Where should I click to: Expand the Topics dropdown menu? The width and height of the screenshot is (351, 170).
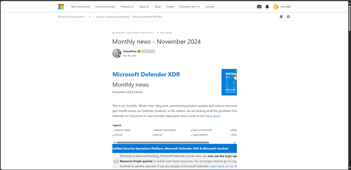[144, 7]
